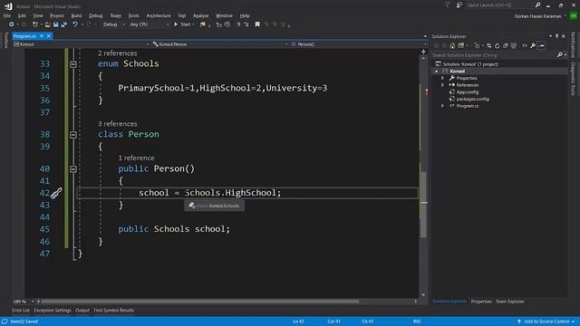
Task: Collapse the Person() constructor block
Action: click(73, 169)
